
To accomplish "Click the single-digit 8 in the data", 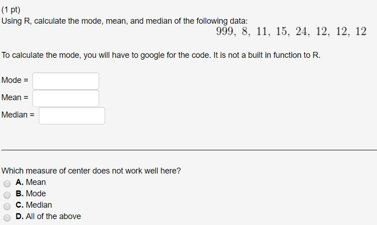I will pos(244,31).
